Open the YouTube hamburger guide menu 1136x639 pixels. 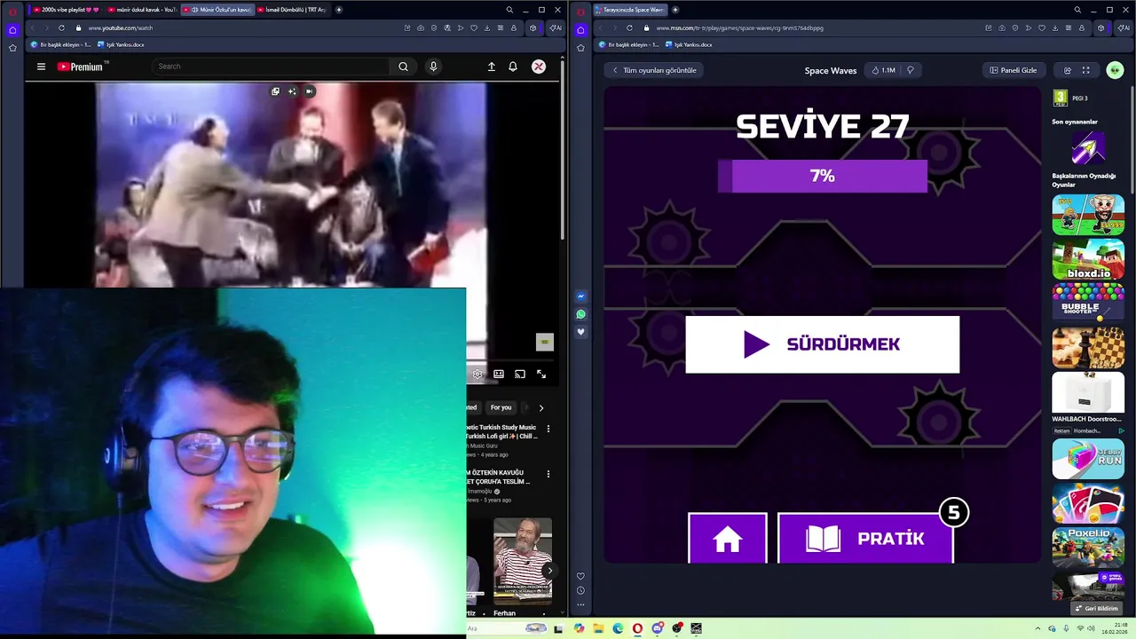point(41,67)
